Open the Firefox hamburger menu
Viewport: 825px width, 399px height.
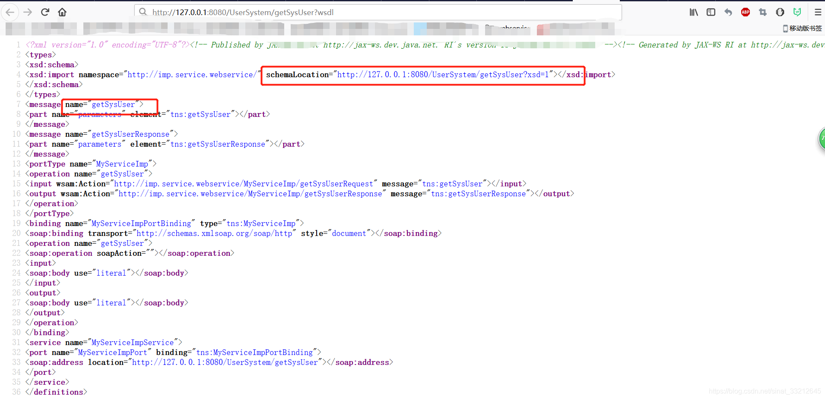coord(819,12)
